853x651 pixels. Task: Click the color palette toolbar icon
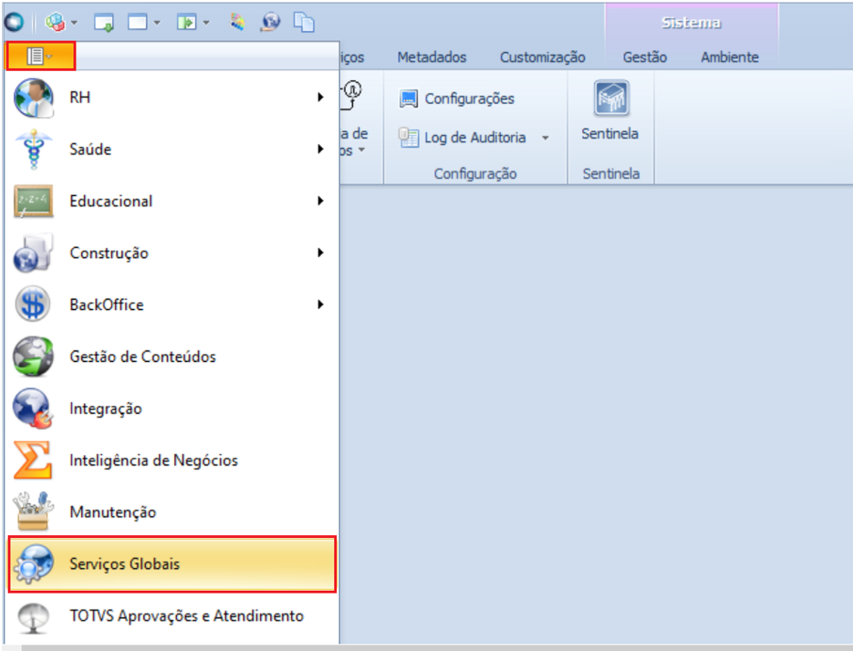click(237, 22)
